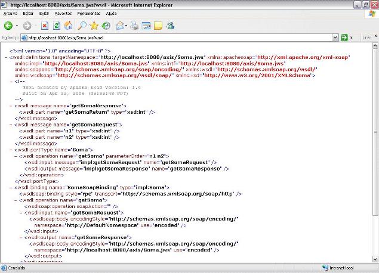The image size is (379, 273).
Task: Click the Print toolbar icon
Action: 135,26
